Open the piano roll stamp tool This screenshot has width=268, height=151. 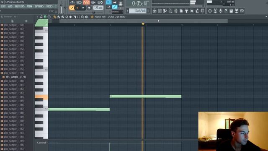(x=49, y=17)
